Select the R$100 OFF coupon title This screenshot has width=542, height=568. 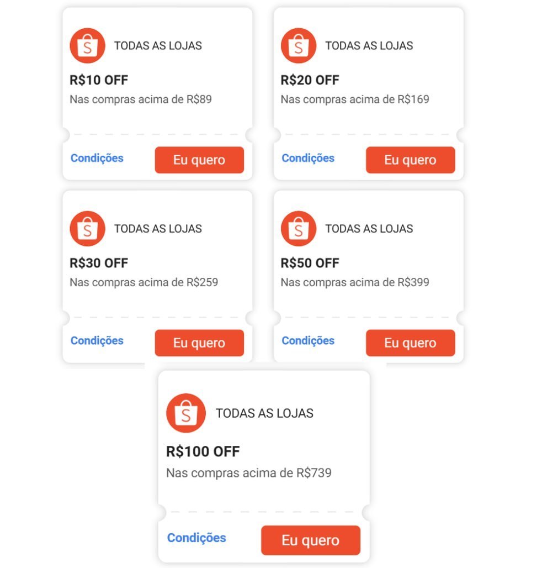(x=203, y=451)
